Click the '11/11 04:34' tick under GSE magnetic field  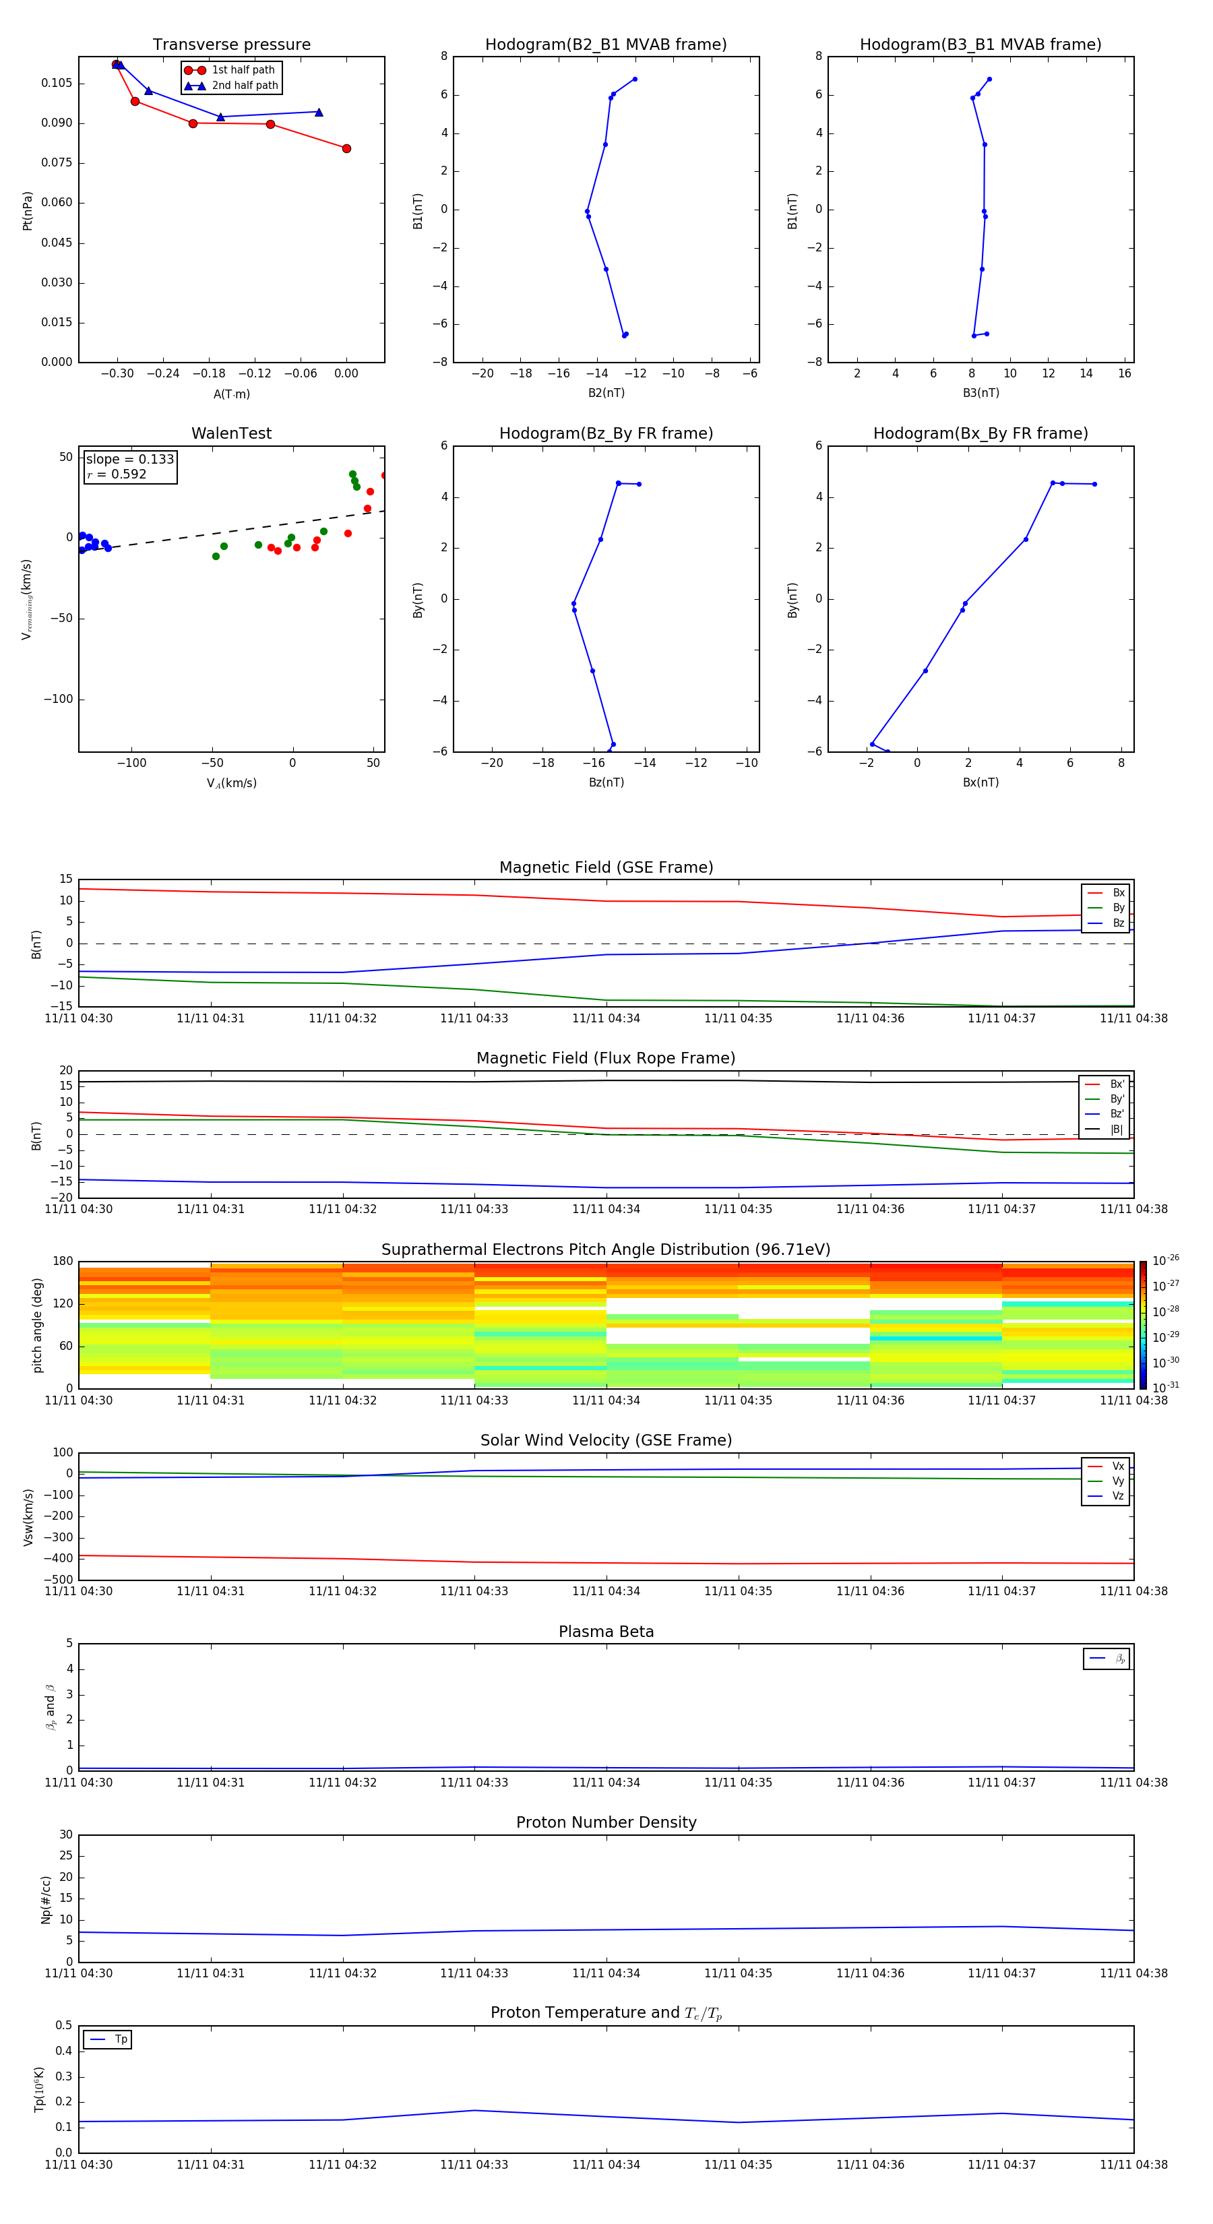(x=606, y=1019)
